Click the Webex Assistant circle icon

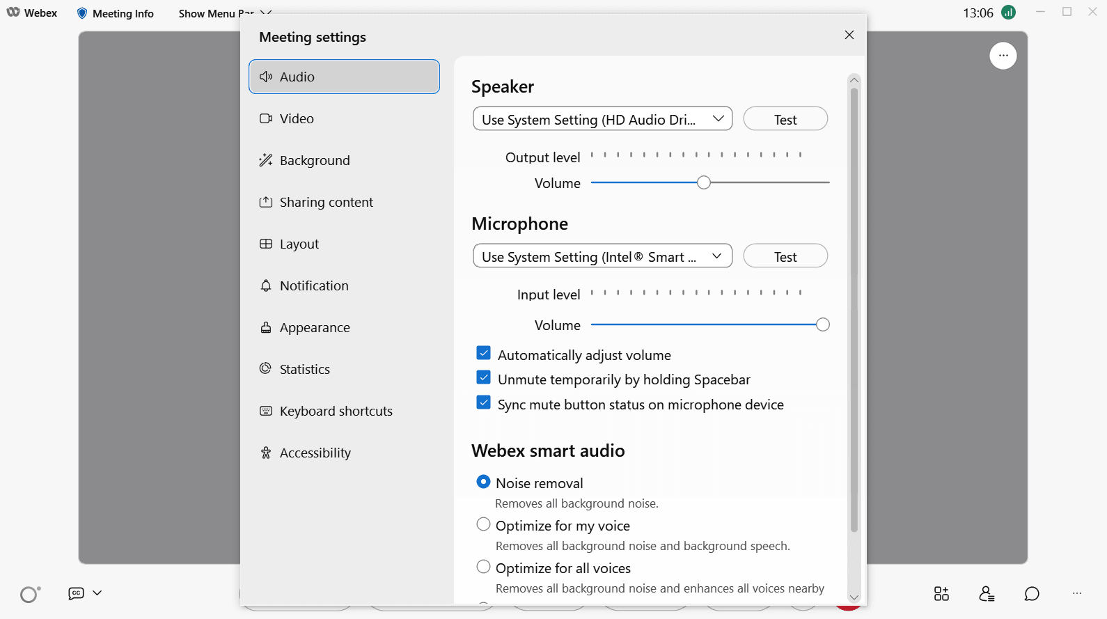click(x=30, y=594)
